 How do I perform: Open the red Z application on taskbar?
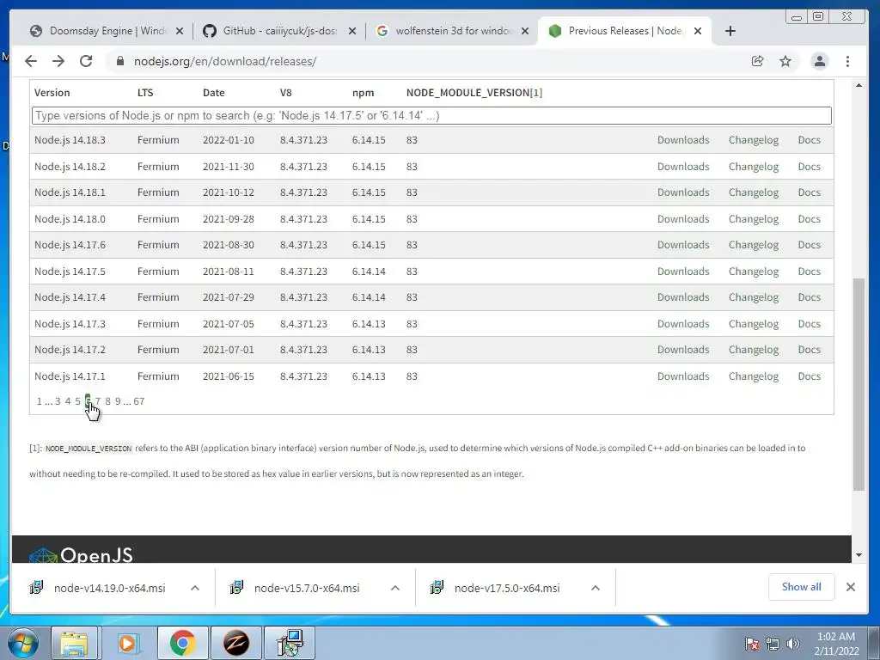coord(236,643)
